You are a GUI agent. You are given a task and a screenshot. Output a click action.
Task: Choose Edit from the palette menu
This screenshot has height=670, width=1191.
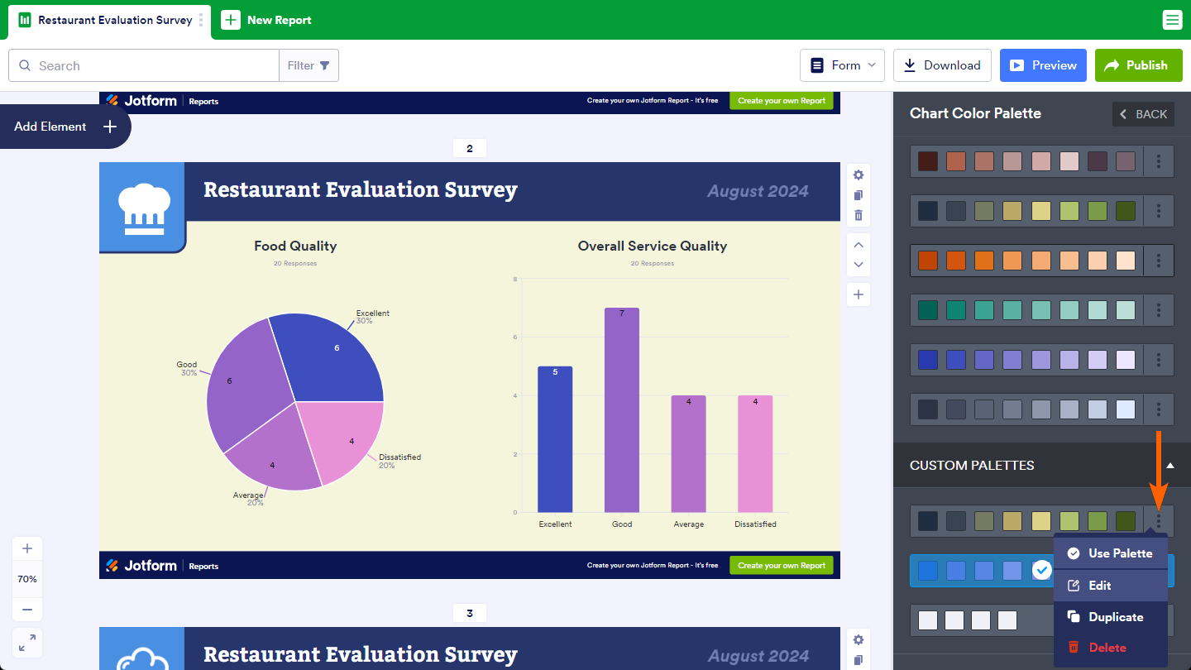[x=1111, y=586]
